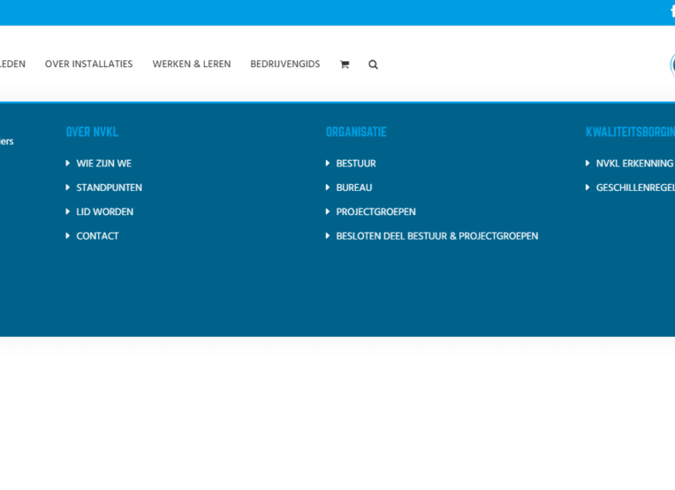The height and width of the screenshot is (490, 675).
Task: Select Werken & Leren in navigation
Action: pos(191,65)
